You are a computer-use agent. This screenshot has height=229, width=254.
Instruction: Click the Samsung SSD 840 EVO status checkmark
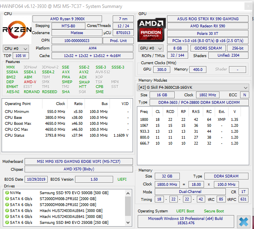pos(7,222)
